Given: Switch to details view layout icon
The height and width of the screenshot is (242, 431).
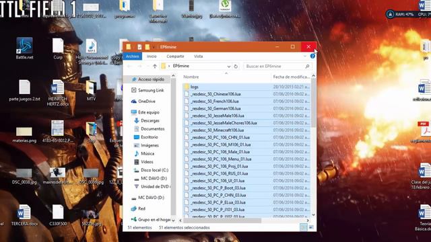Looking at the screenshot, I should tap(304, 227).
